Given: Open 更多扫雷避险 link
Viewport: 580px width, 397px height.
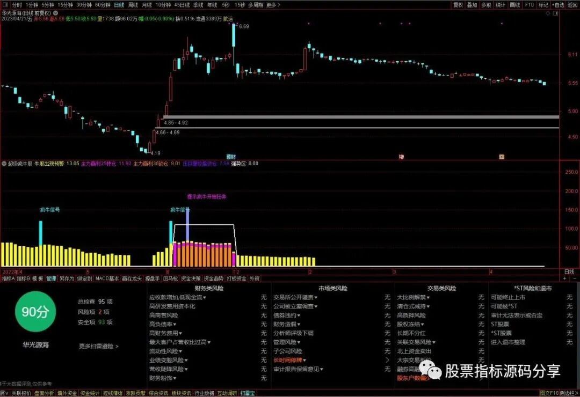Looking at the screenshot, I should (x=99, y=347).
